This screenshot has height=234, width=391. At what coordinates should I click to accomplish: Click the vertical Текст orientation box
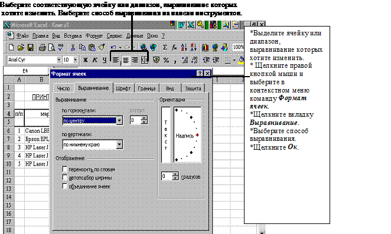tap(166, 134)
